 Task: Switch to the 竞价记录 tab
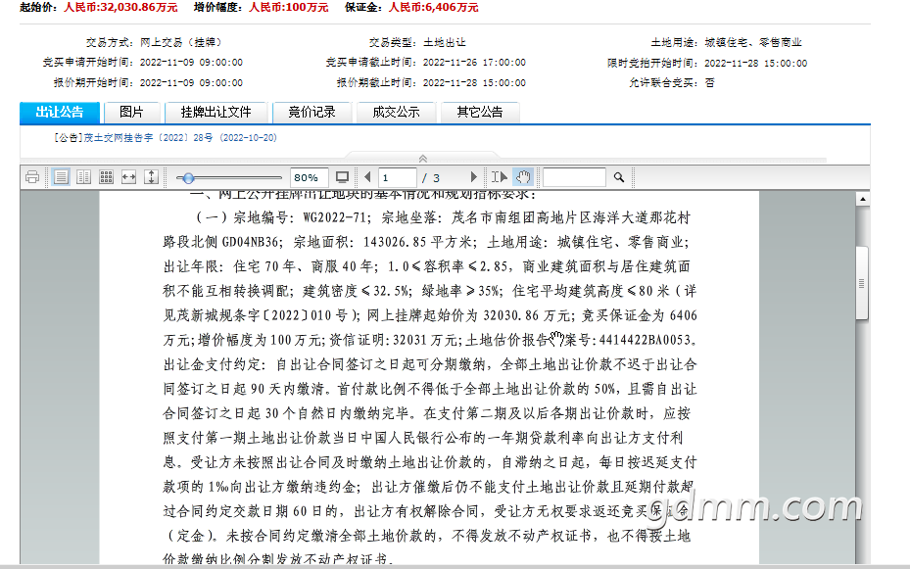coord(311,112)
